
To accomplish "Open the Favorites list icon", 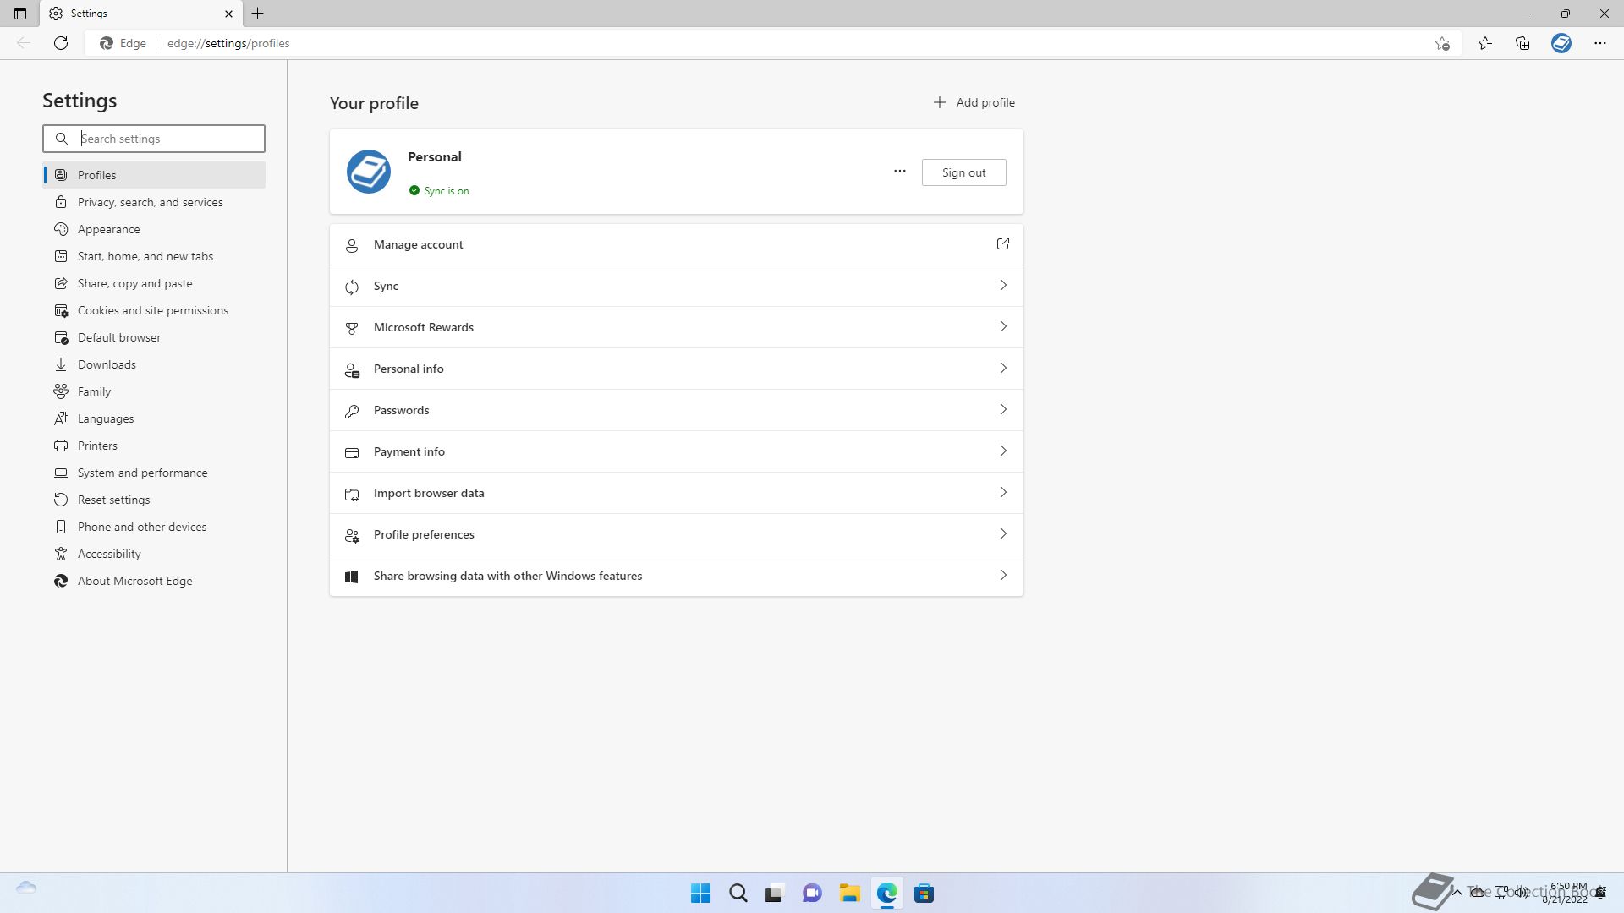I will [1485, 43].
